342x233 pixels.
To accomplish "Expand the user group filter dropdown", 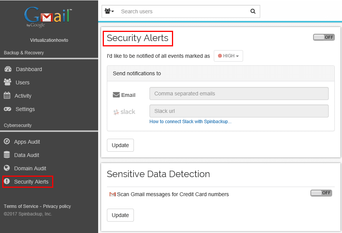I will click(x=110, y=11).
